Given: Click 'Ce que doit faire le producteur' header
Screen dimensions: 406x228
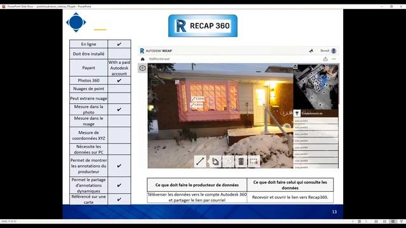Looking at the screenshot, I should pos(197,185).
